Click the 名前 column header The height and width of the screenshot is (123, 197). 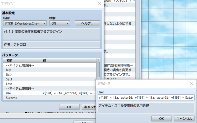point(22,60)
